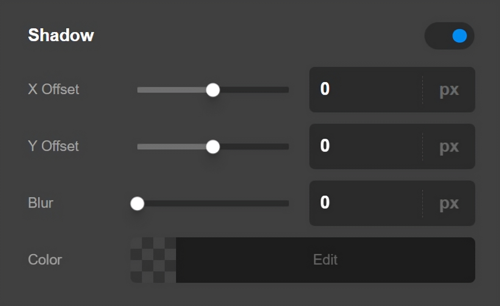This screenshot has height=306, width=500.
Task: Click the middle of the Blur slider track
Action: 213,204
